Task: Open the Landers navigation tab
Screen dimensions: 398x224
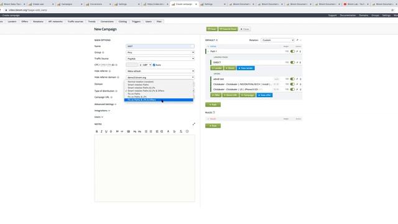Action: [12, 22]
